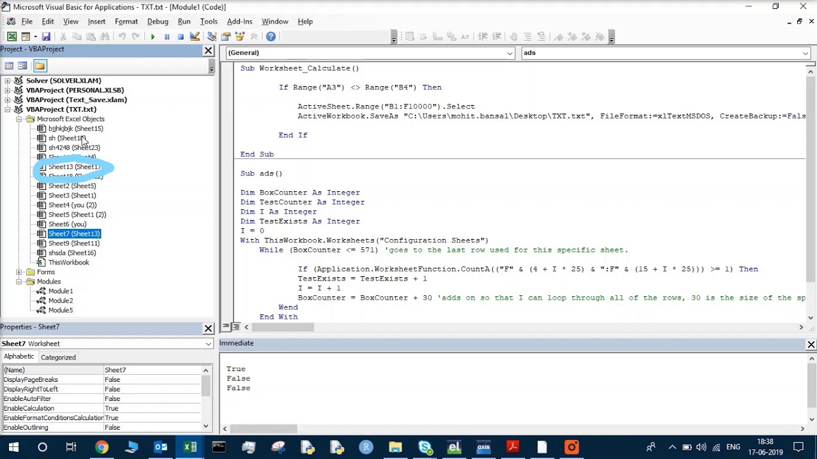
Task: Select Module5 in Modules folder
Action: pos(61,310)
